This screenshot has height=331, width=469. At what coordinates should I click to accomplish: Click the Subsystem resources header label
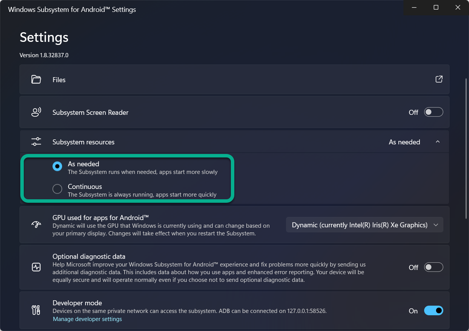click(84, 142)
